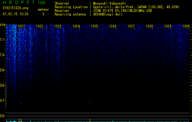Click the 1321 time marker
192x122 pixels.
tap(21, 26)
